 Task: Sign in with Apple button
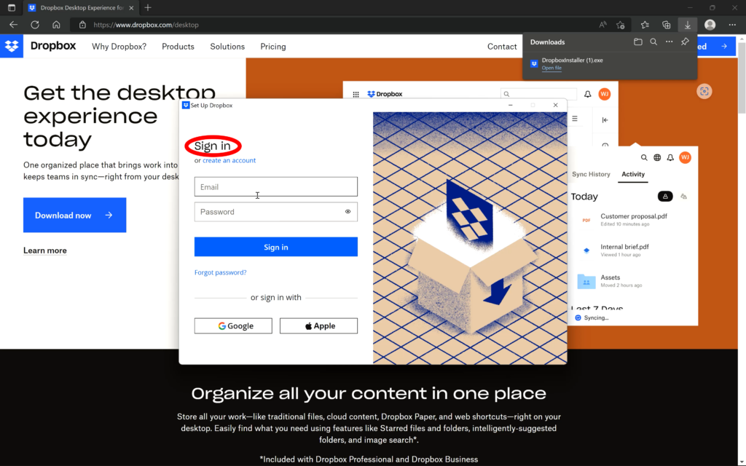pos(319,325)
